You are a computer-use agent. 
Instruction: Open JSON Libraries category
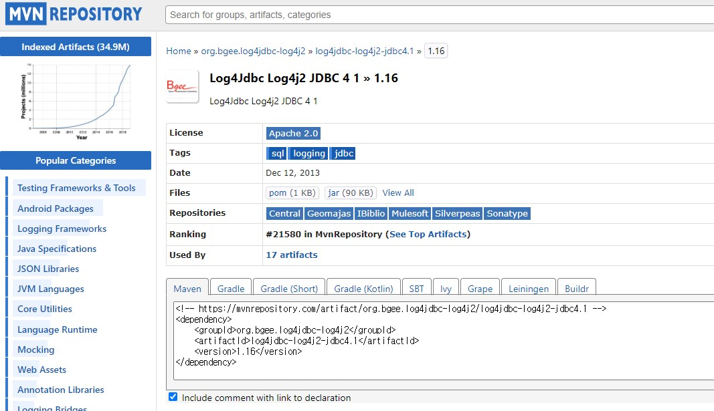48,269
